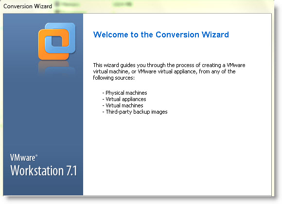
Task: Click the VMware overlapping squares logo
Action: coord(57,41)
